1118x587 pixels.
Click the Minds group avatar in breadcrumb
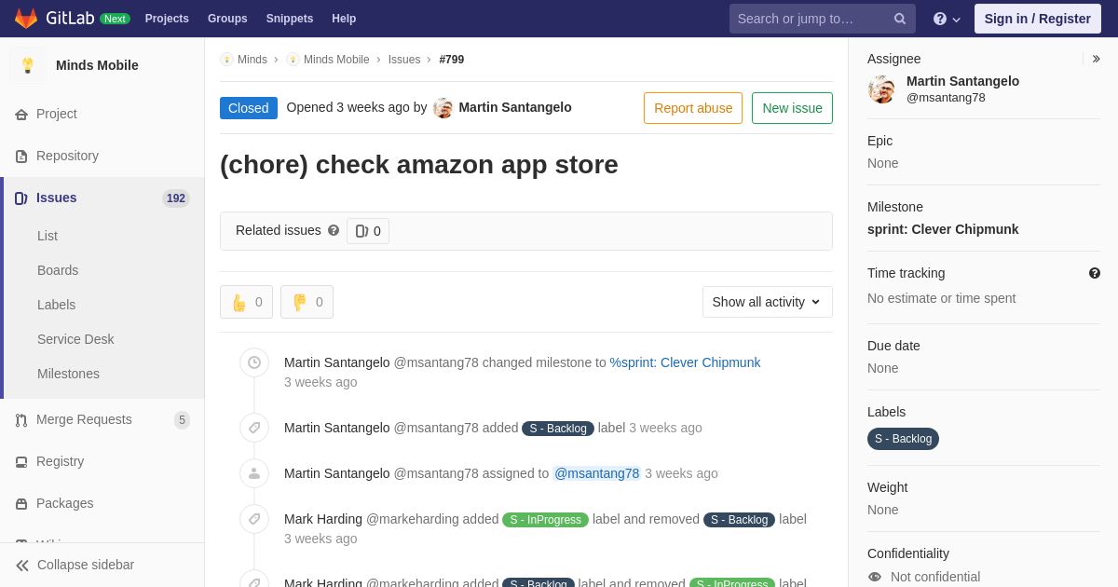pos(226,60)
